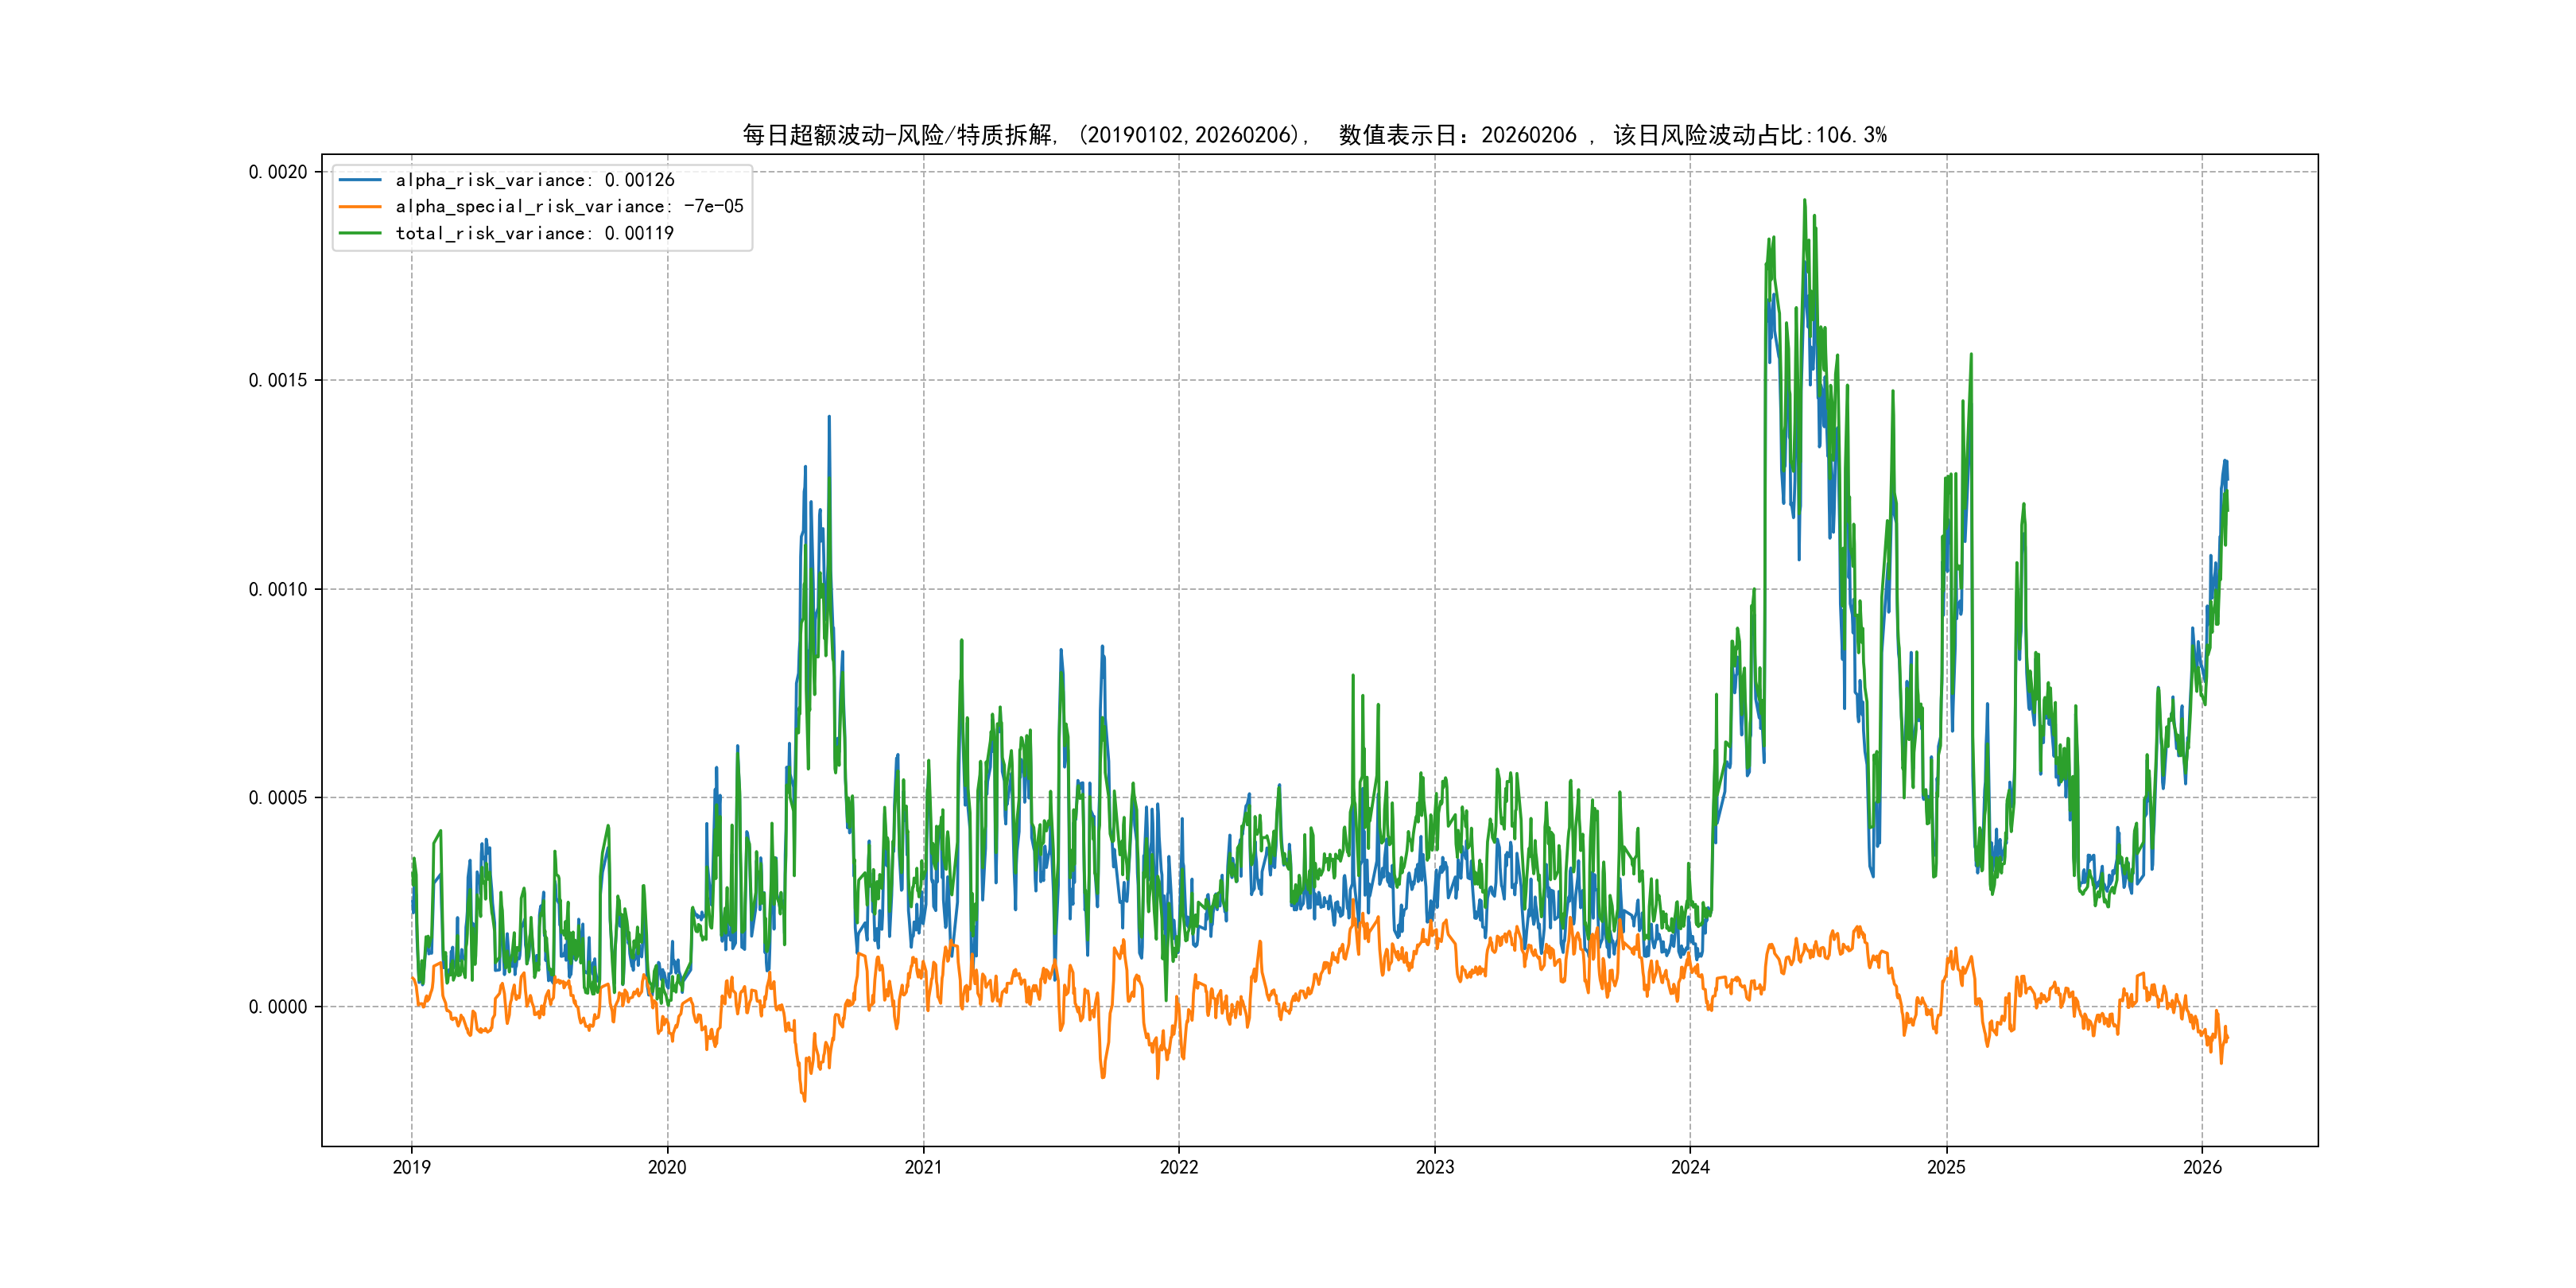
Task: Click the 2025 x-axis tick label
Action: tap(1946, 1167)
